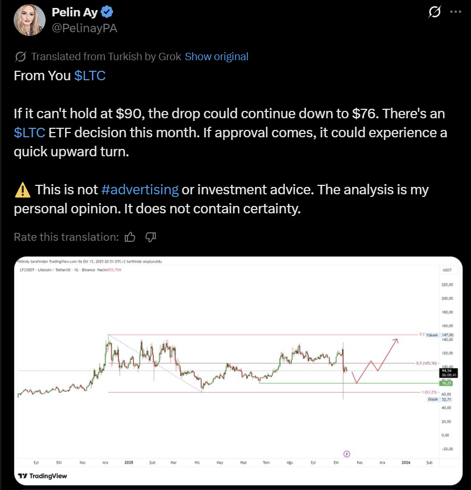Click the Pelin Ay display name
Screen dimensions: 471x490
75,12
